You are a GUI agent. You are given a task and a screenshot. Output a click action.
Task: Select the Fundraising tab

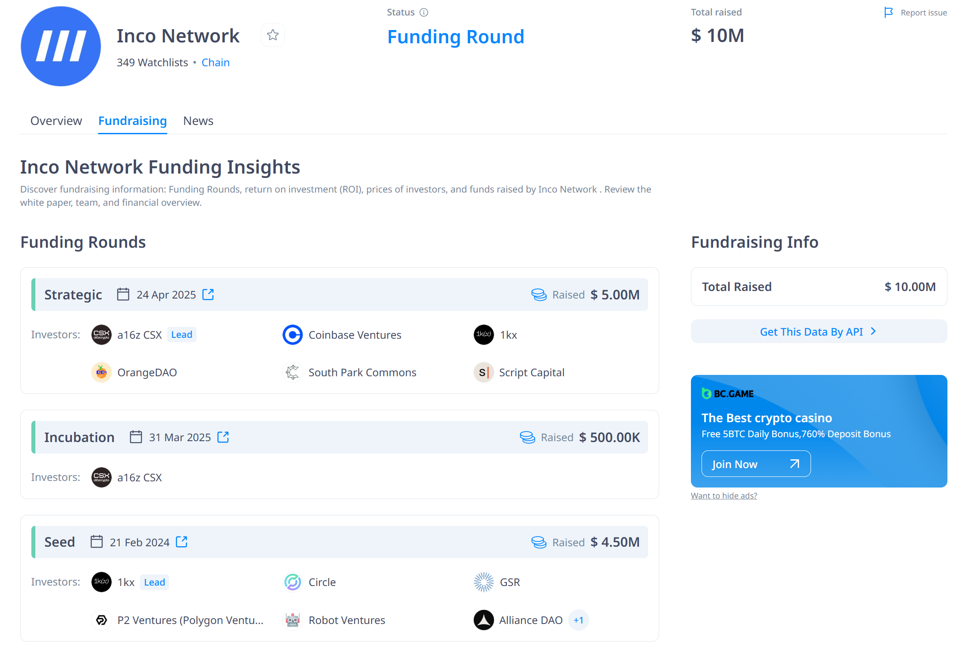(132, 121)
